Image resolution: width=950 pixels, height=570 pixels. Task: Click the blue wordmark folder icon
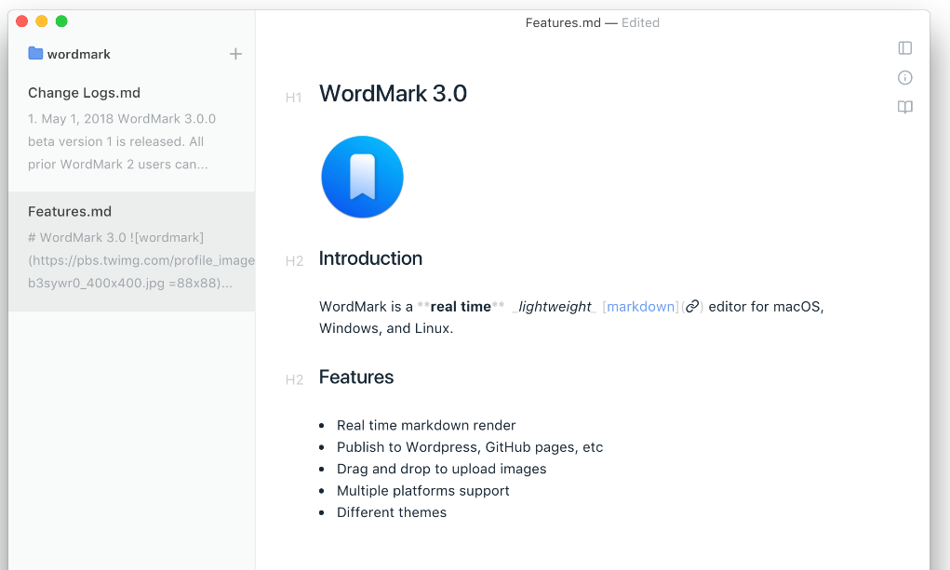coord(35,54)
